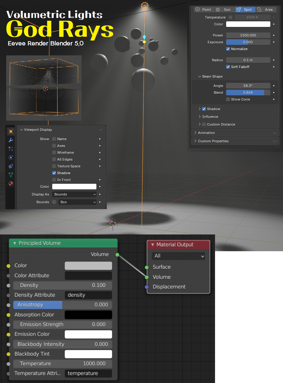The width and height of the screenshot is (283, 383).
Task: Expand the Influence section
Action: pyautogui.click(x=200, y=117)
